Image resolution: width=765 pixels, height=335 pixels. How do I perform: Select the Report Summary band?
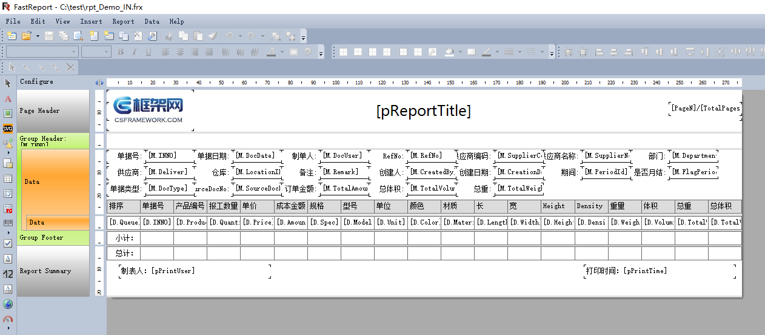[x=53, y=271]
